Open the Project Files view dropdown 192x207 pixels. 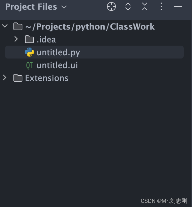pyautogui.click(x=64, y=7)
